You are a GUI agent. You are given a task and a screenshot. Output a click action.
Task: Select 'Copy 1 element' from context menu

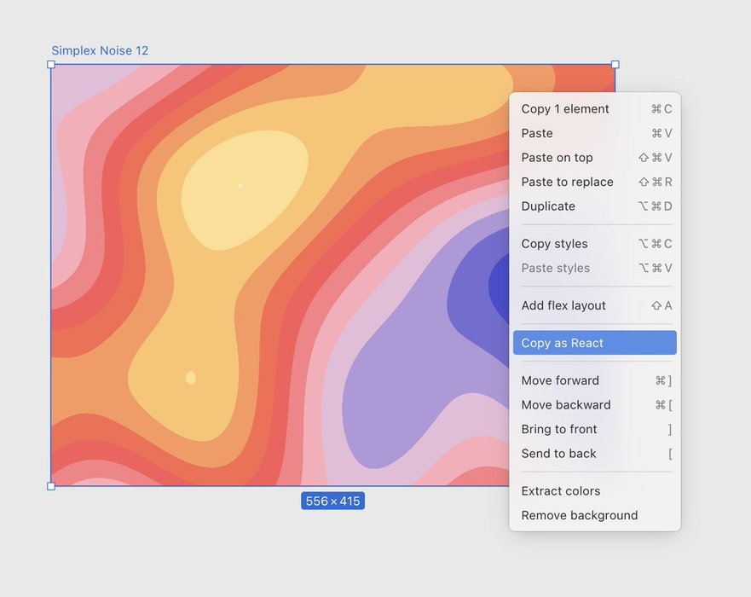tap(565, 109)
